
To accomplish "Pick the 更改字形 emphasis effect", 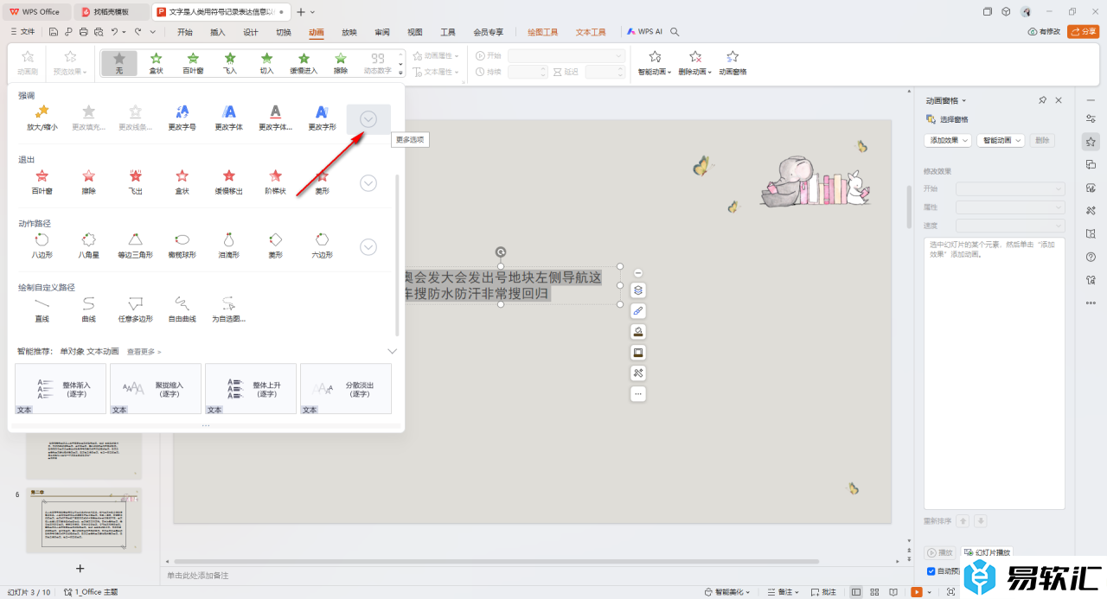I will tap(322, 118).
